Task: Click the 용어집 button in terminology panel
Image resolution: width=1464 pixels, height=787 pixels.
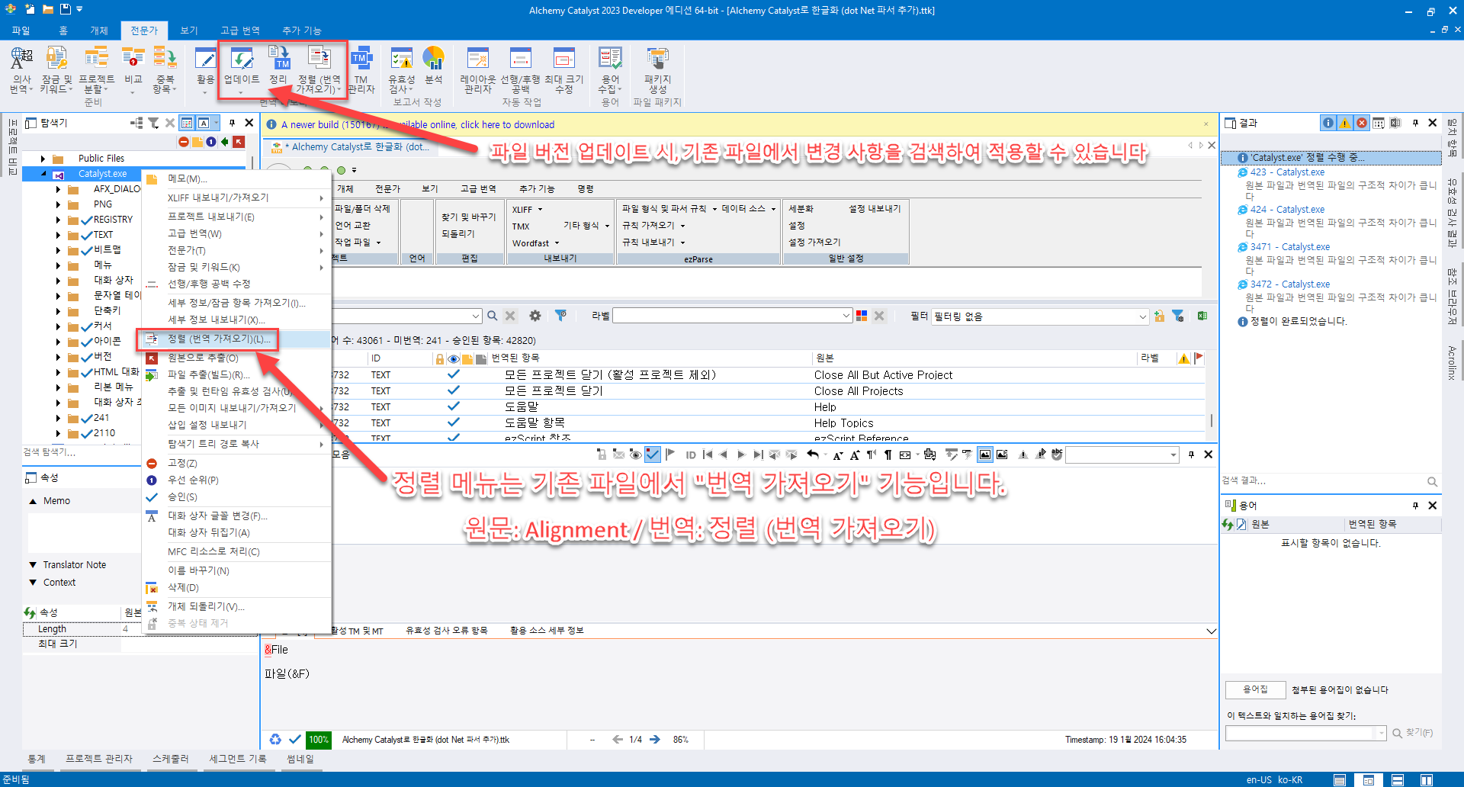Action: pos(1255,689)
